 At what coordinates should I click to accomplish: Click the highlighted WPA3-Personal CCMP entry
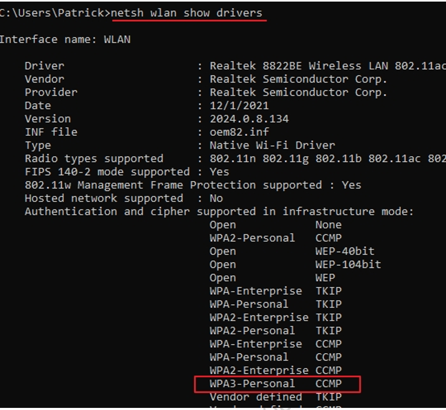tap(275, 384)
